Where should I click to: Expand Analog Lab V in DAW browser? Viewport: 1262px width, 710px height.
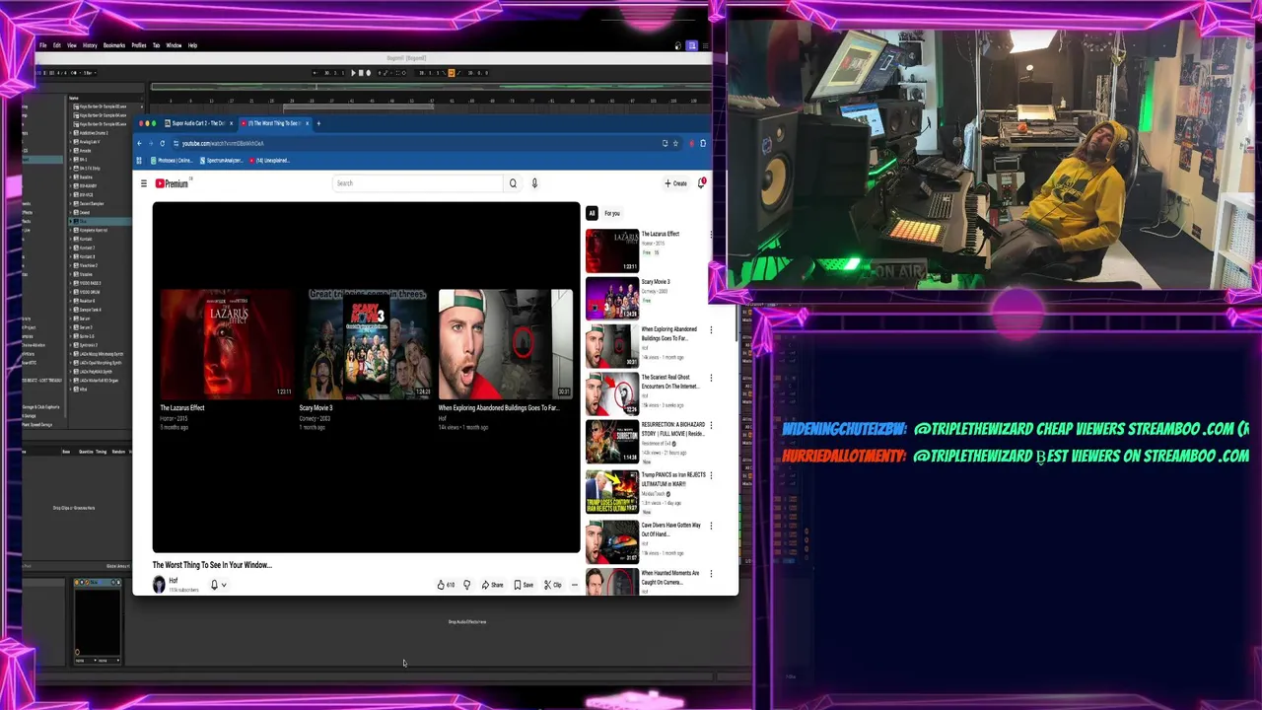click(x=70, y=141)
